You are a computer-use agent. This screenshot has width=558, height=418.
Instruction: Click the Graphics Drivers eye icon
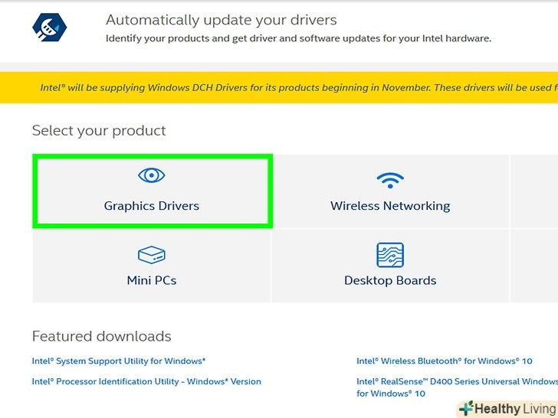point(152,175)
